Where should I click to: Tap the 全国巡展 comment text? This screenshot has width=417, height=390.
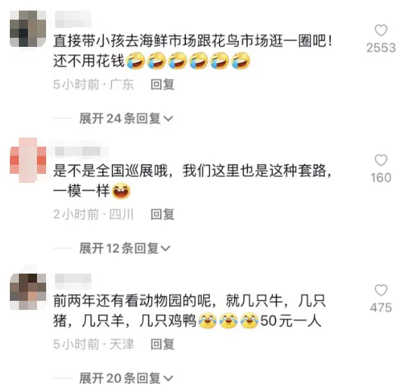[193, 181]
